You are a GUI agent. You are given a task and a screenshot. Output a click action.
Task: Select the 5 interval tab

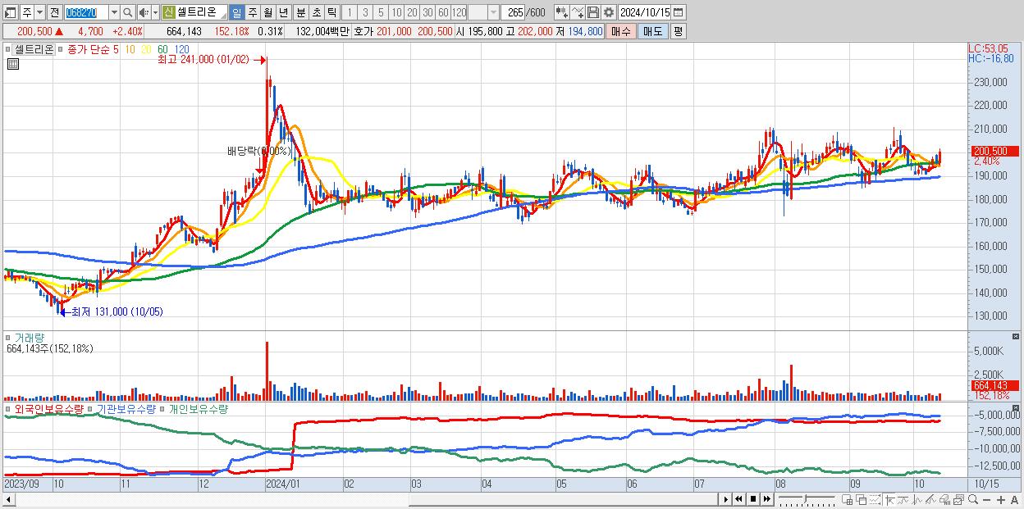click(x=381, y=12)
